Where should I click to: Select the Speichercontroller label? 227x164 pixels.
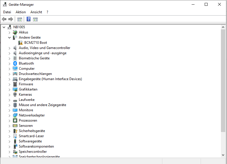pyautogui.click(x=33, y=152)
